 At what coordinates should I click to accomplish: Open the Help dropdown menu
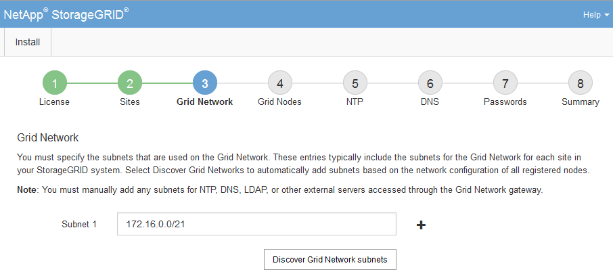(x=595, y=14)
